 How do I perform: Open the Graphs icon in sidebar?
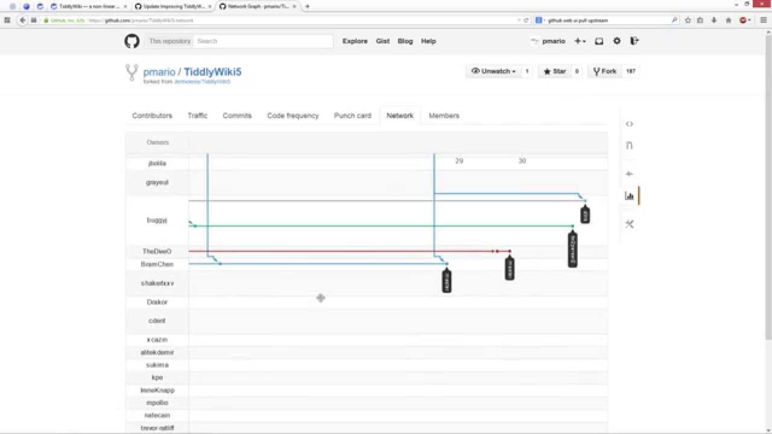629,196
